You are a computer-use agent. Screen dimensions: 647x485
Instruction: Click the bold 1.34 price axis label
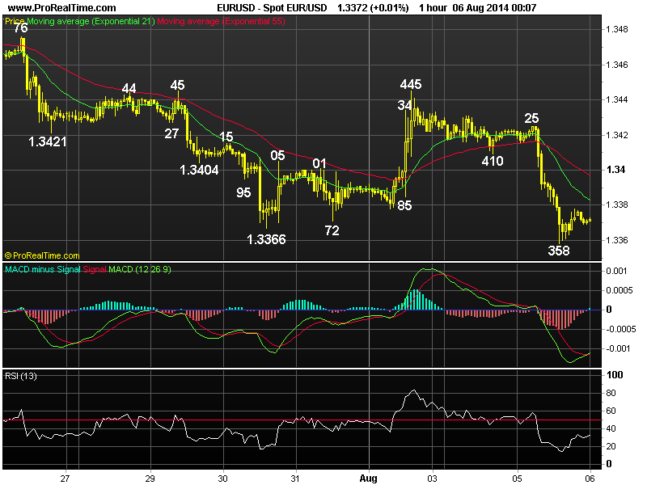point(615,170)
